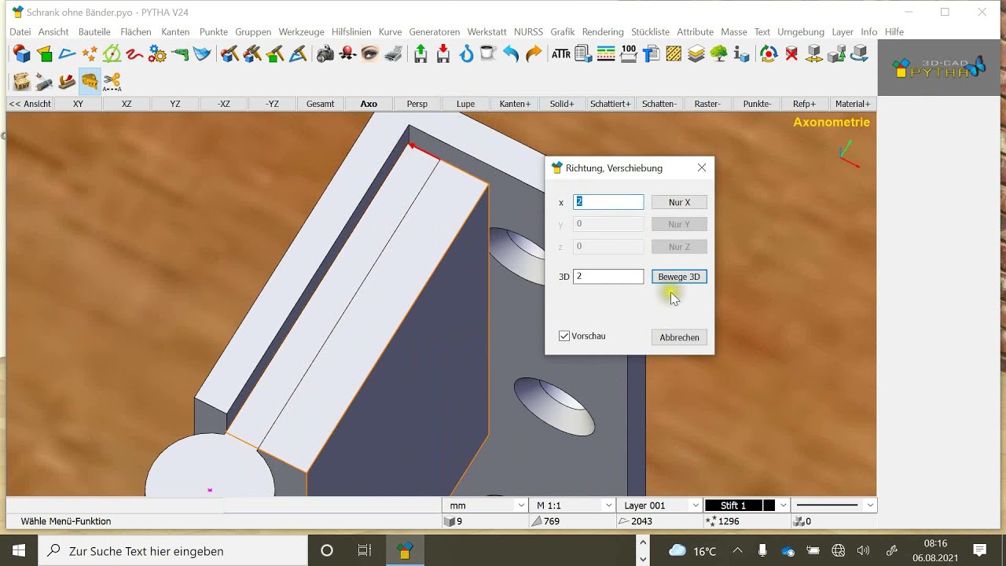Screen dimensions: 1006x566
Task: Open the green drill Werkstatt tool
Action: point(180,54)
